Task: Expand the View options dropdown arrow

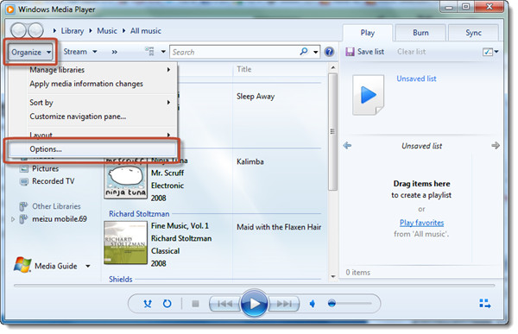Action: coord(163,52)
